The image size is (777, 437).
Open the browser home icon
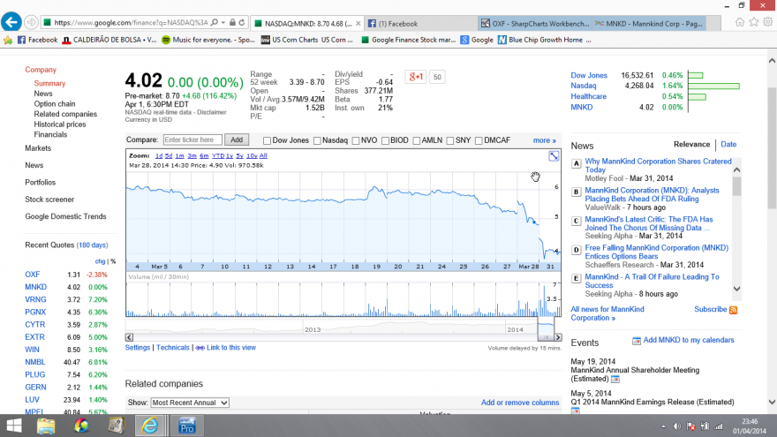[740, 22]
